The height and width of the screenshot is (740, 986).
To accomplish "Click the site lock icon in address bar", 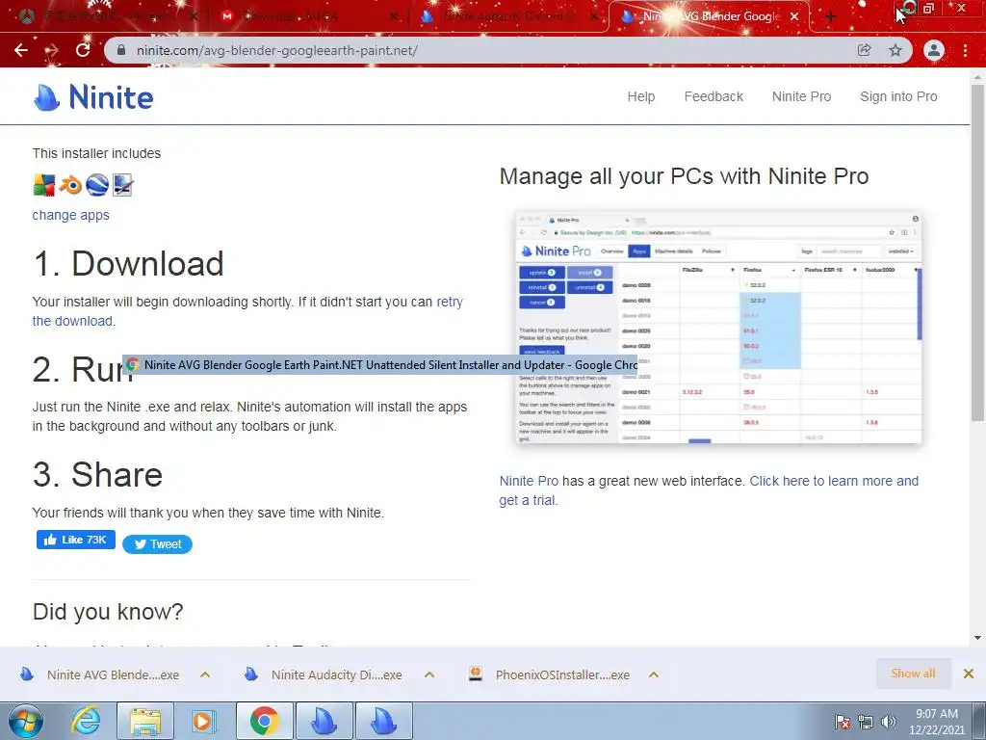I will coord(121,50).
